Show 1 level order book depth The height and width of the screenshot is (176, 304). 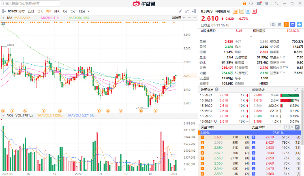coord(286,127)
